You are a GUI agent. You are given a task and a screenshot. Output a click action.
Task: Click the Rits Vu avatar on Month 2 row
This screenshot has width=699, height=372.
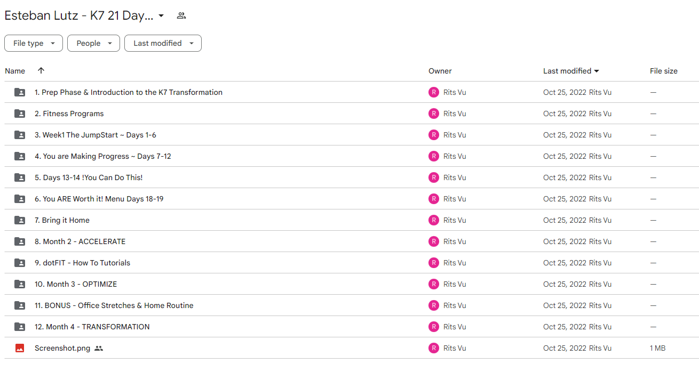[x=434, y=241]
